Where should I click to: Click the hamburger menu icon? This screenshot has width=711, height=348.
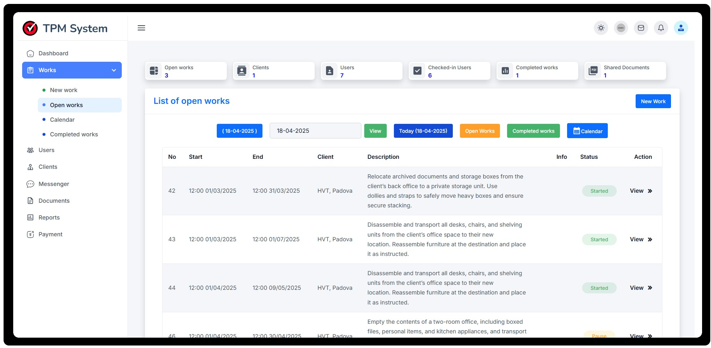click(141, 28)
